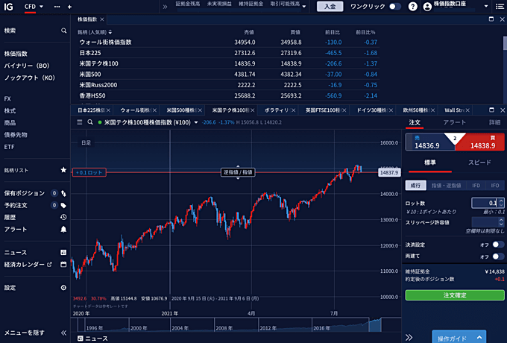This screenshot has width=507, height=343.
Task: Click the 予約注文 tag icon
Action: pos(63,205)
